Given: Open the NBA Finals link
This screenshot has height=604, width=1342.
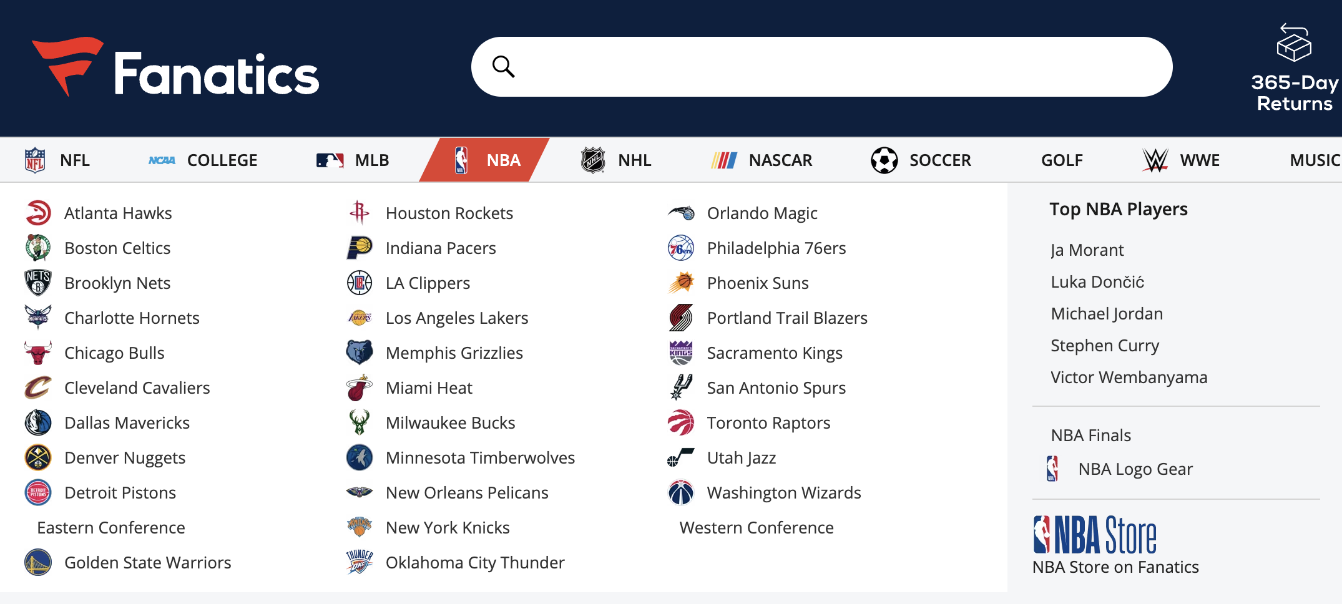Looking at the screenshot, I should point(1091,436).
